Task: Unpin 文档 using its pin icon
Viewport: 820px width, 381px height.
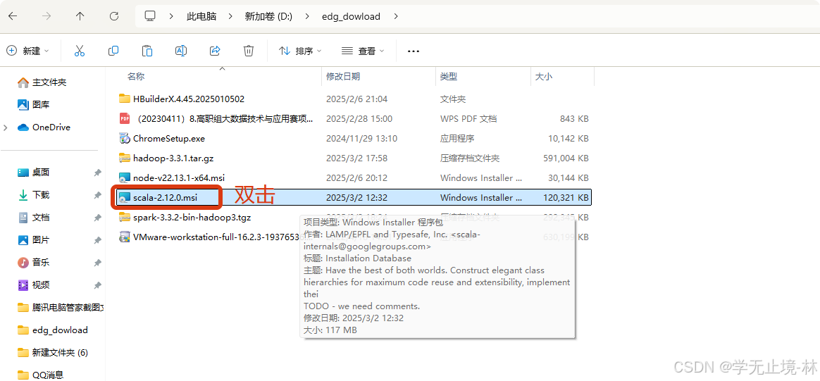Action: [x=97, y=218]
